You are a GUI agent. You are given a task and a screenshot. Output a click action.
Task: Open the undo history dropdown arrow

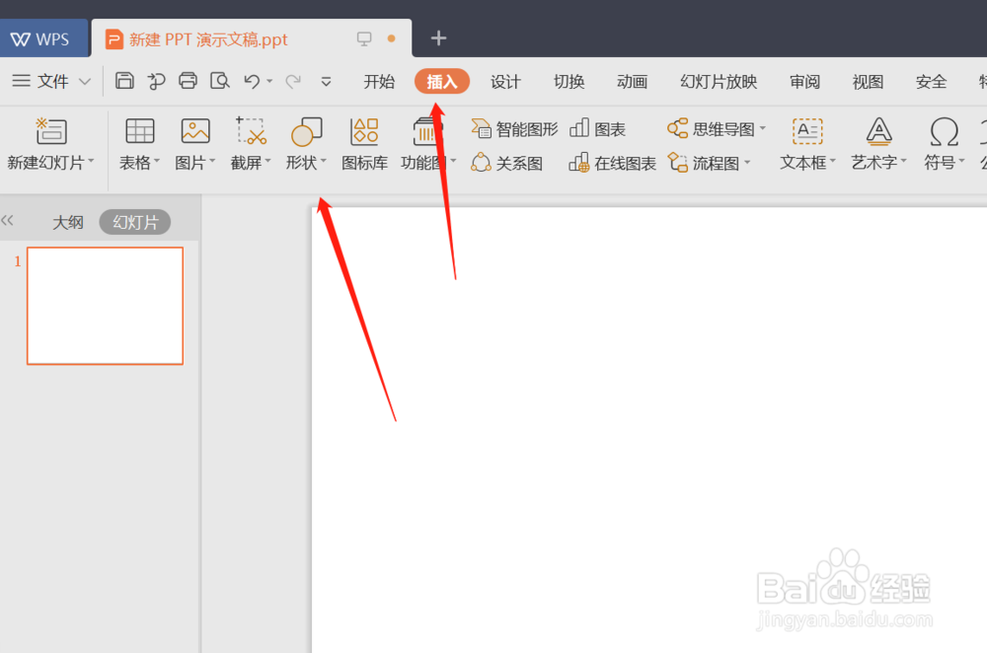(x=269, y=81)
